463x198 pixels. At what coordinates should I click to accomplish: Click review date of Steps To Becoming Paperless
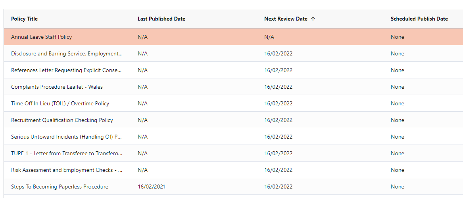(278, 187)
